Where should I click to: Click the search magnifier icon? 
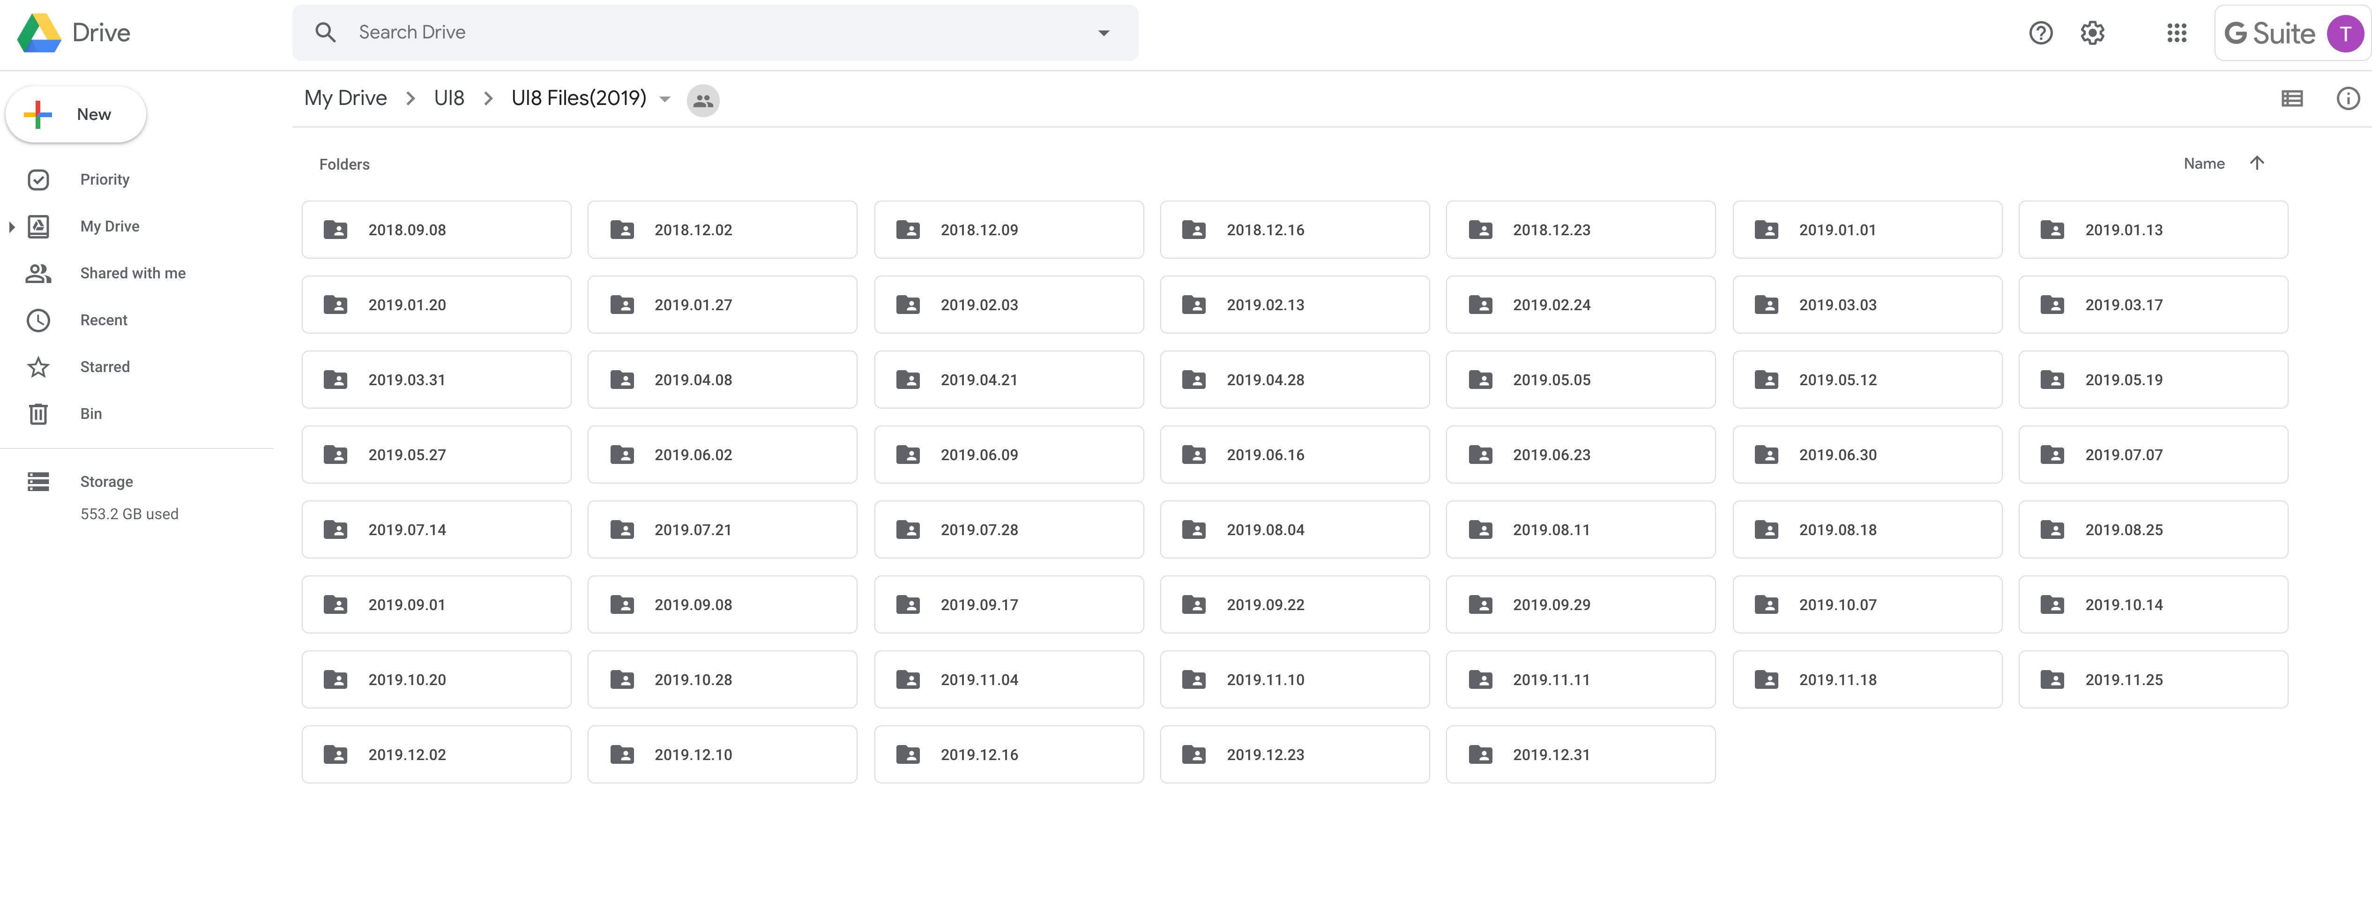click(x=325, y=33)
